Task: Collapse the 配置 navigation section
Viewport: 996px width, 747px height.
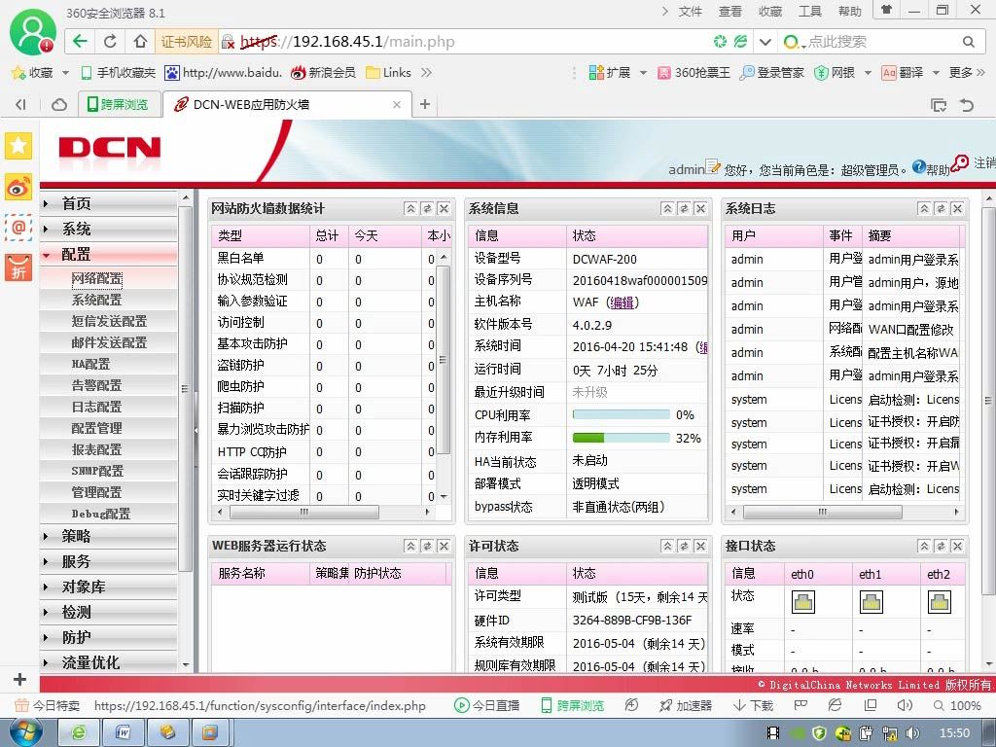Action: point(108,254)
